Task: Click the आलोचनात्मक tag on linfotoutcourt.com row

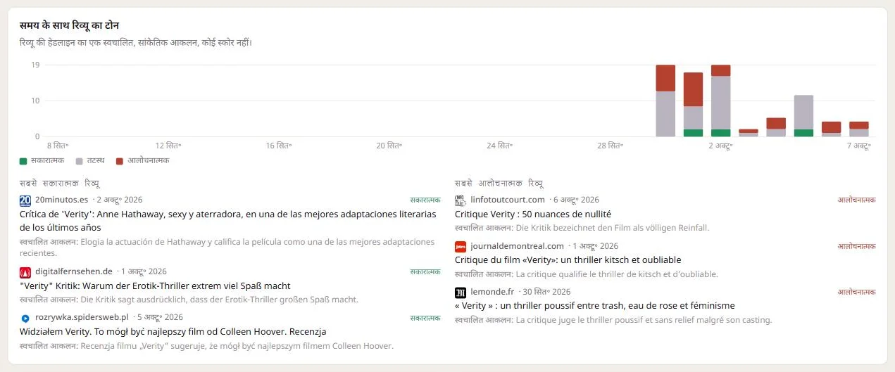Action: tap(856, 200)
